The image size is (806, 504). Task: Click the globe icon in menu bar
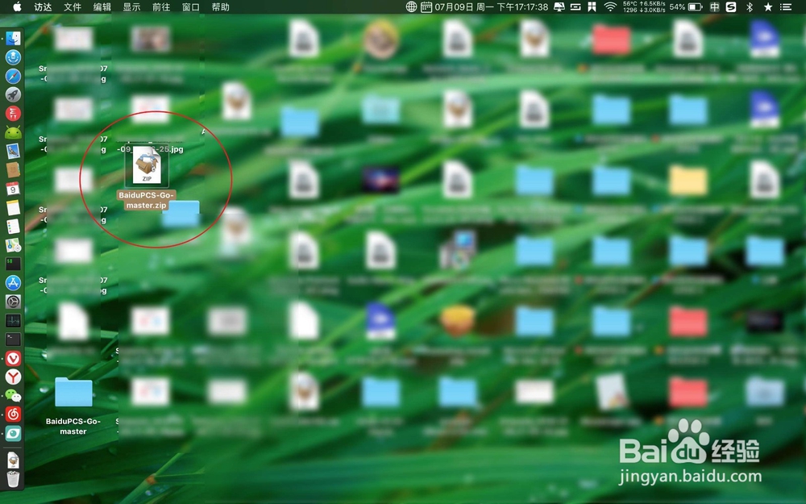tap(411, 6)
